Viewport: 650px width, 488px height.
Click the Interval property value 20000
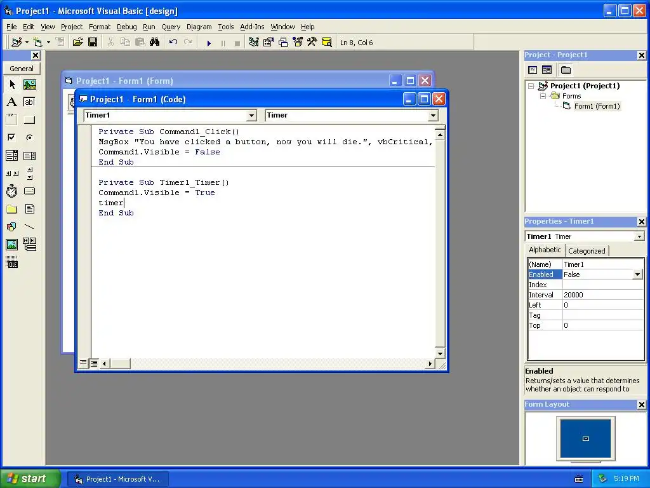(603, 295)
